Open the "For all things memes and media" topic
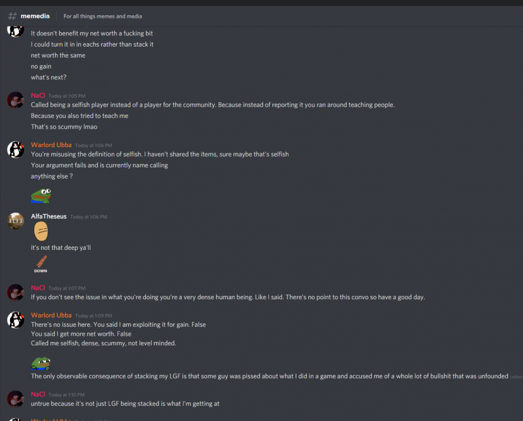 pos(103,16)
